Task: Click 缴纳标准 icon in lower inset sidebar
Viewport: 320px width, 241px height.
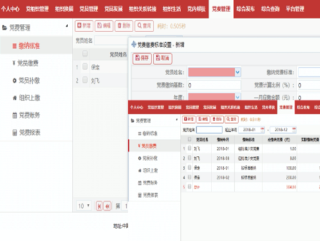Action: tap(139, 134)
